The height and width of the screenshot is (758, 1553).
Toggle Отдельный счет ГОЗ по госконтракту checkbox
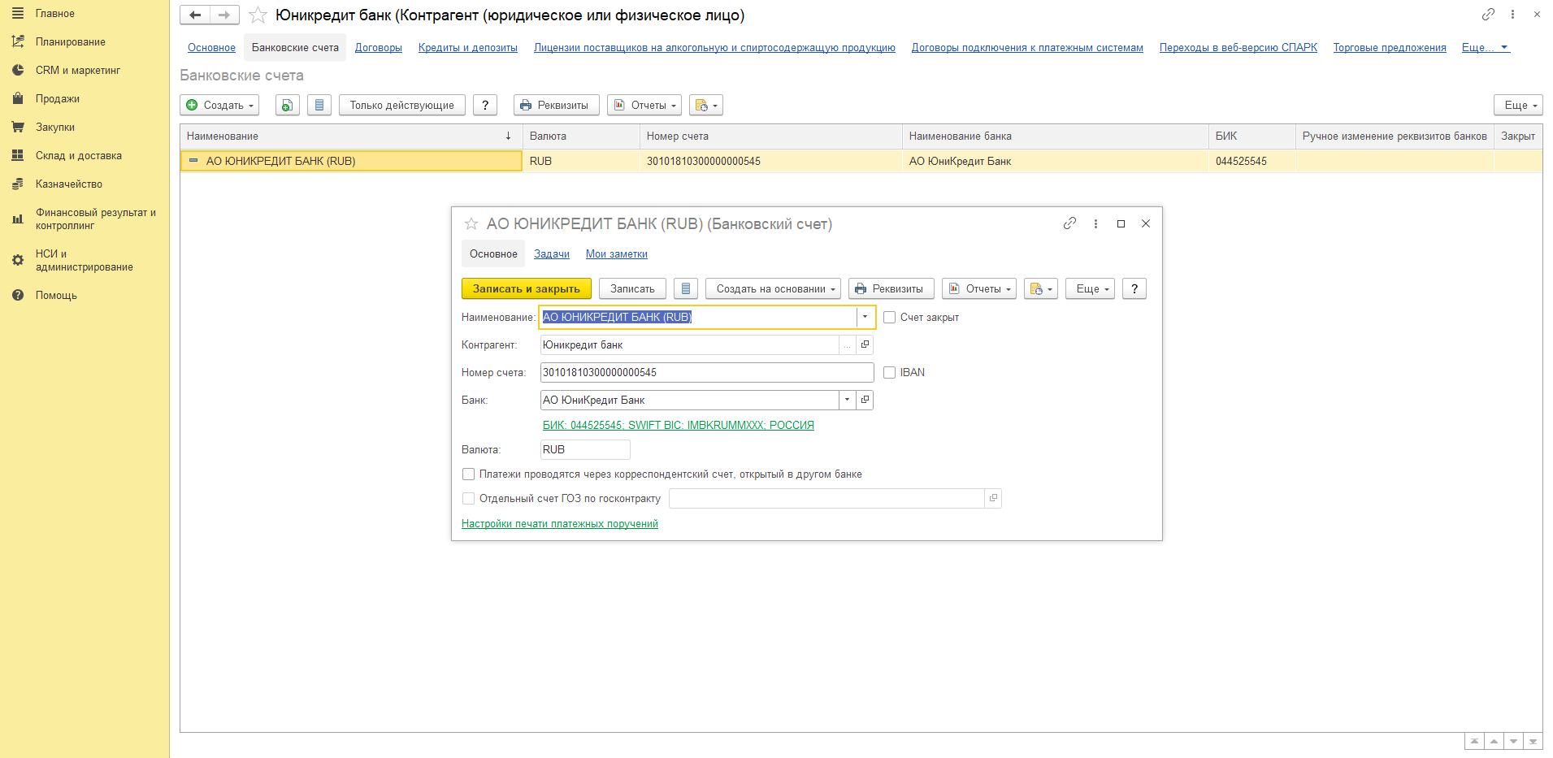click(x=469, y=499)
